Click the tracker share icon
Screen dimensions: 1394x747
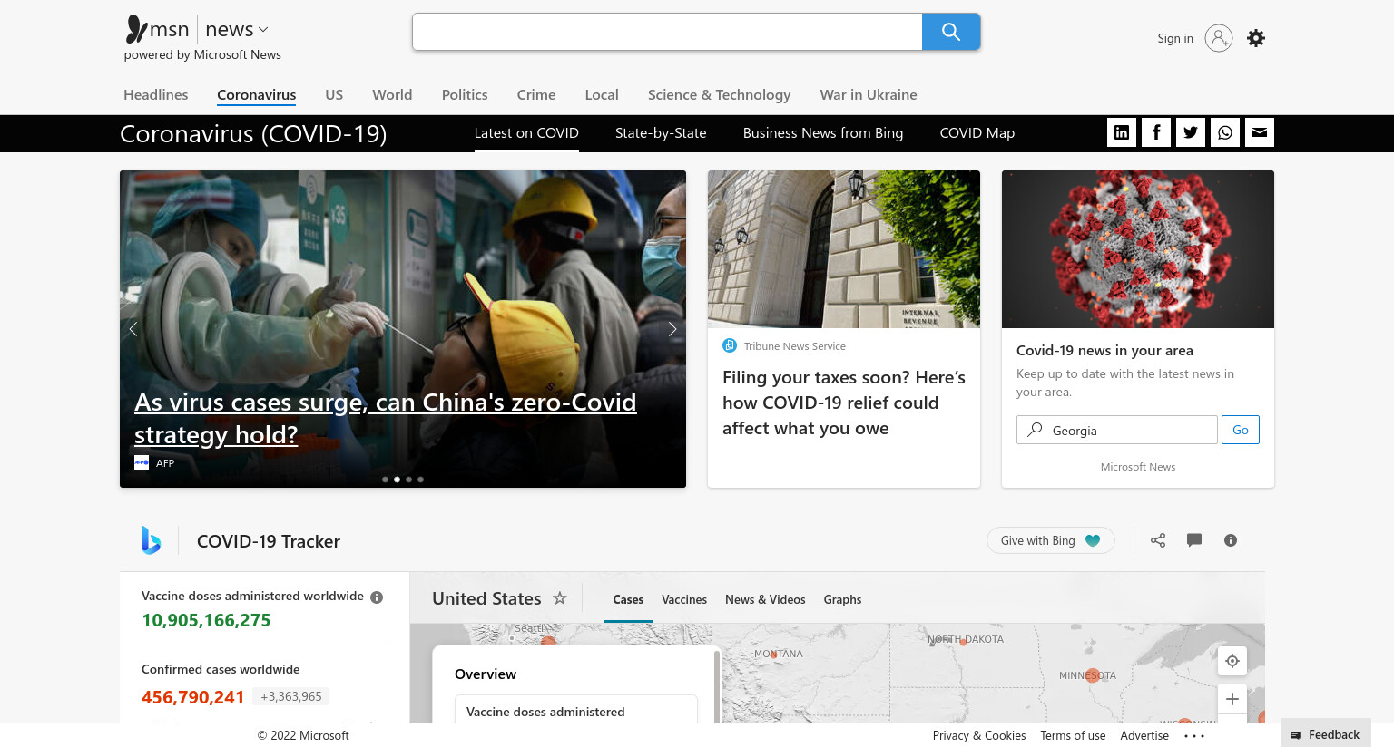coord(1158,540)
